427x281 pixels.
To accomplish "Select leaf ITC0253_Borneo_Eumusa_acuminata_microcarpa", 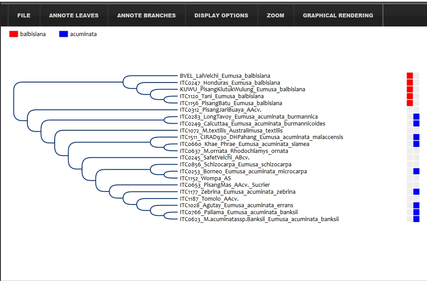I will [243, 171].
